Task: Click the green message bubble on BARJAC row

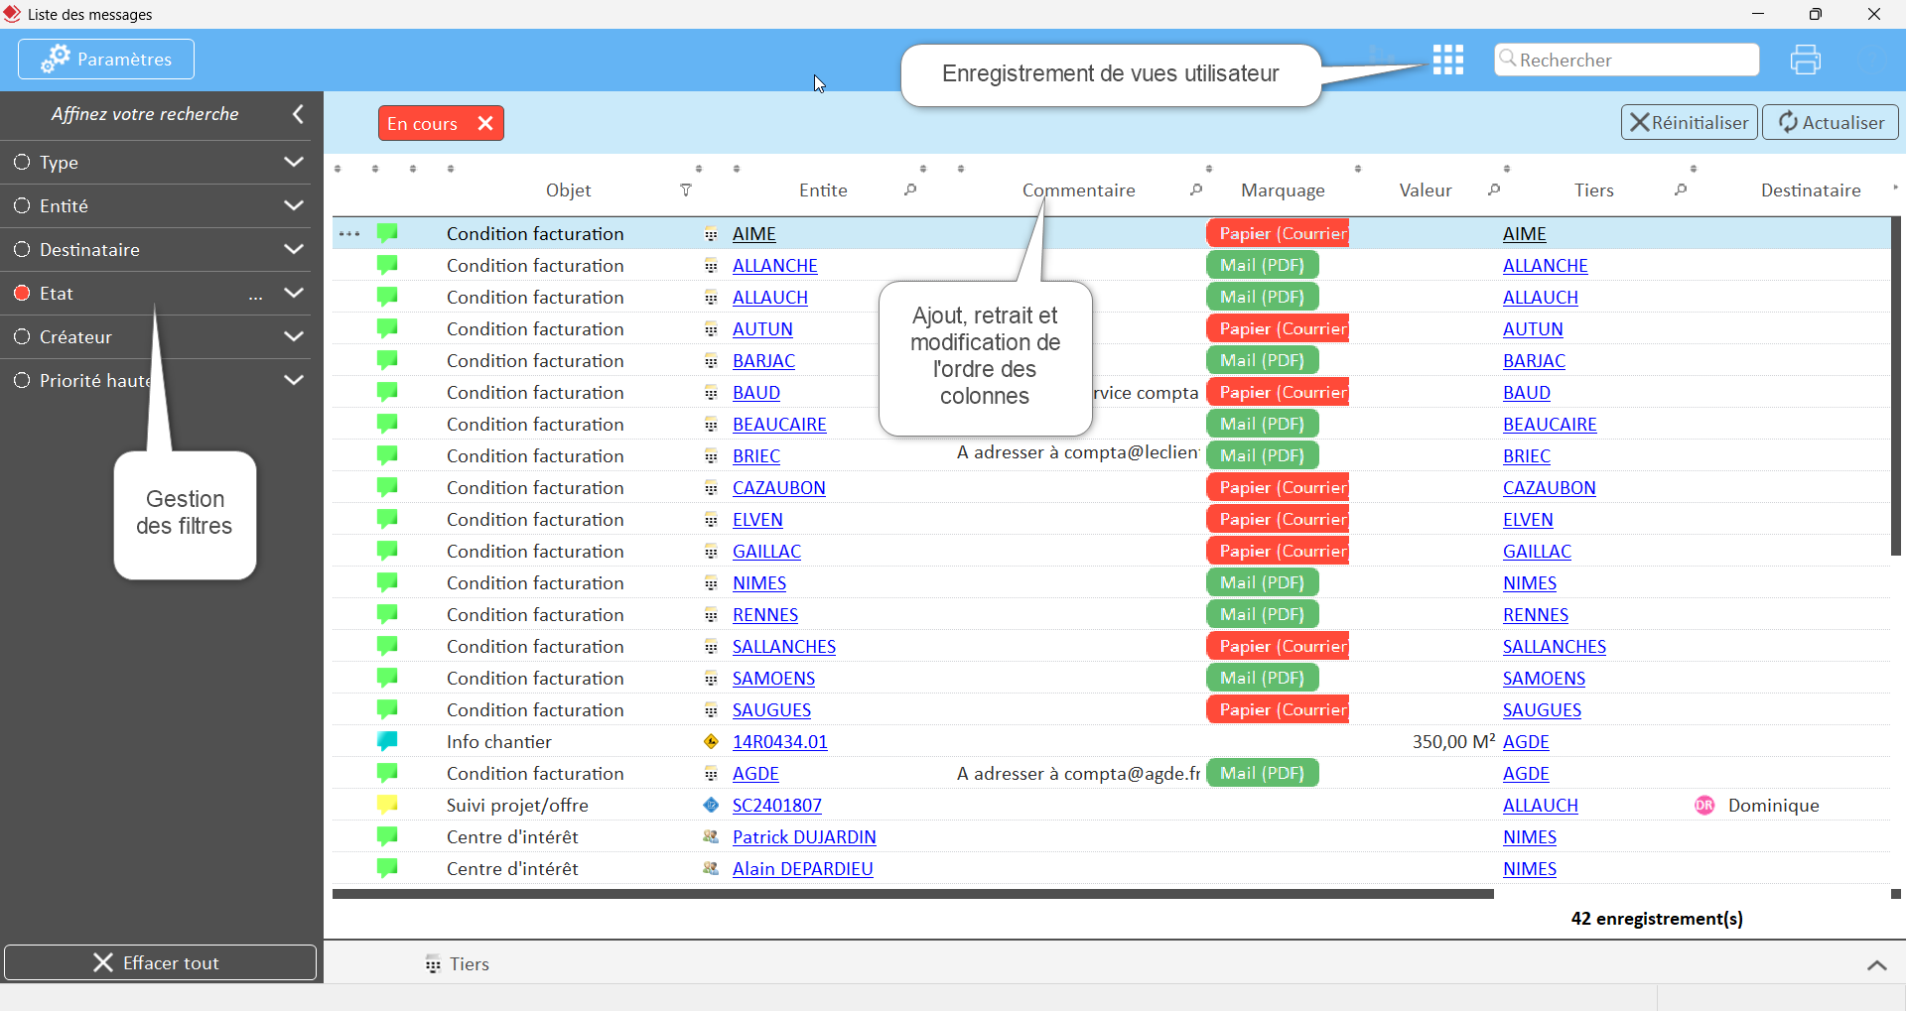Action: (x=387, y=360)
